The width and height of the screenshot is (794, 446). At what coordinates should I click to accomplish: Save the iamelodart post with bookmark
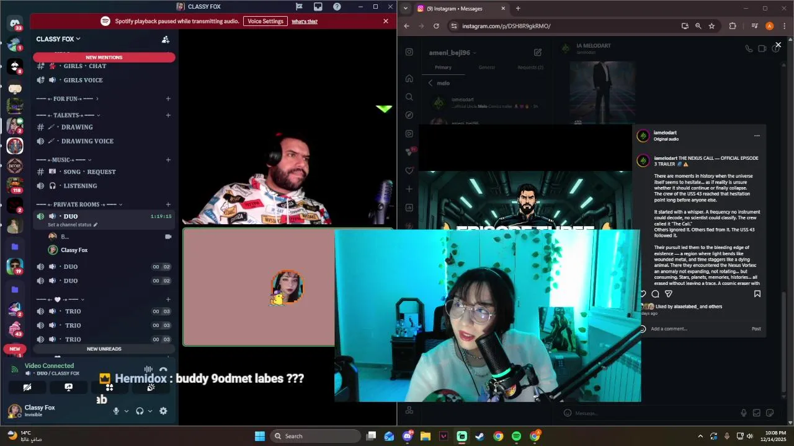(x=757, y=294)
